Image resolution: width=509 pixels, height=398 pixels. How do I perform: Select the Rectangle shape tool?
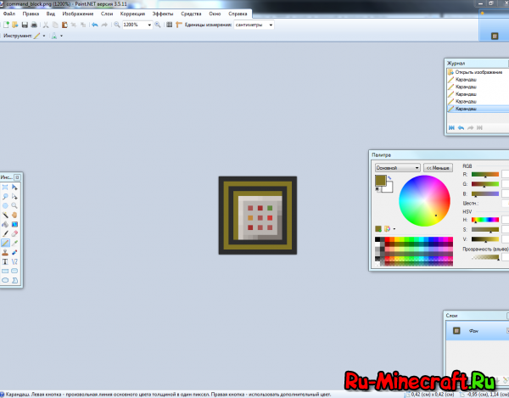5,271
